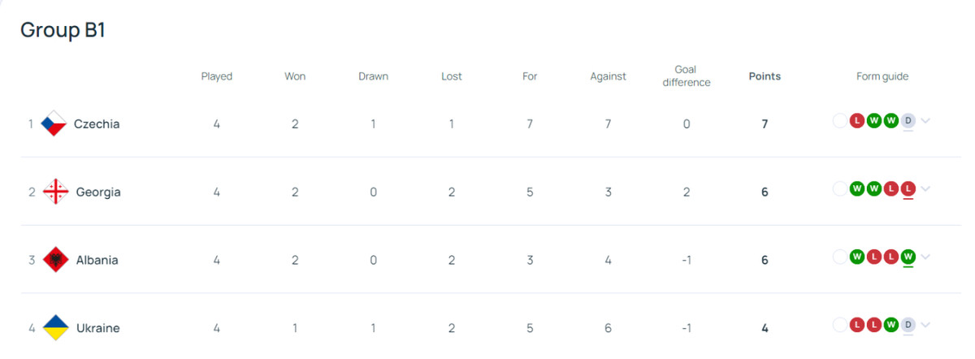The width and height of the screenshot is (975, 359).
Task: Click the Points column header
Action: tap(765, 76)
